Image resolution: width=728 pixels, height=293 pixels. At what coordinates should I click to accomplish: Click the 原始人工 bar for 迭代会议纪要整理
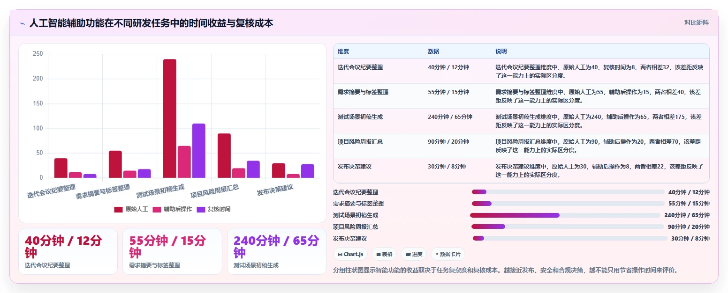pos(61,168)
